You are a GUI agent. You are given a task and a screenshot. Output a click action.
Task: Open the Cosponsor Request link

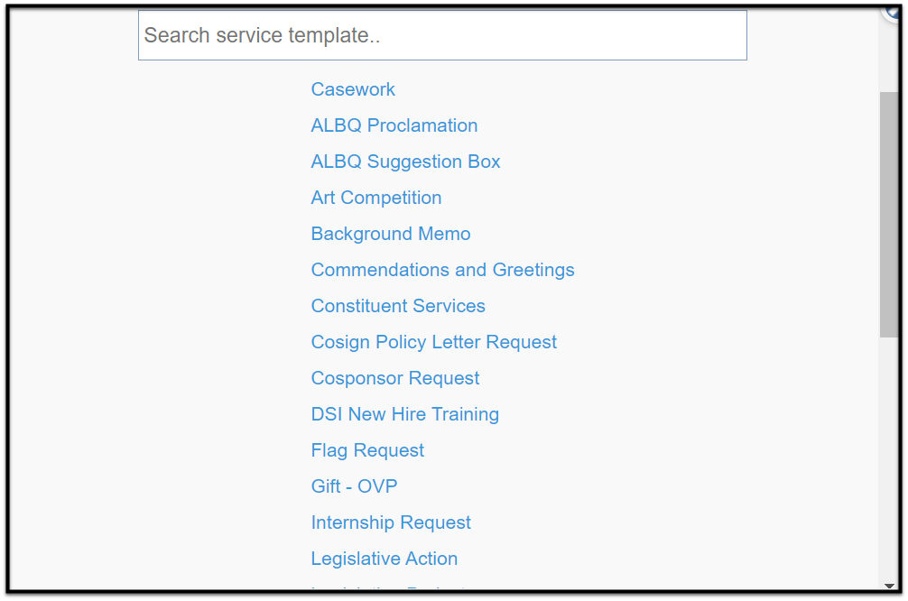pyautogui.click(x=395, y=378)
